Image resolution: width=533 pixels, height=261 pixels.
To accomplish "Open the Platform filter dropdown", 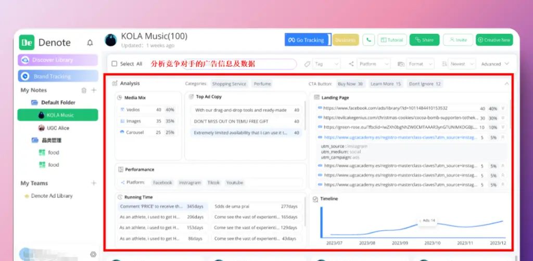I will click(373, 64).
